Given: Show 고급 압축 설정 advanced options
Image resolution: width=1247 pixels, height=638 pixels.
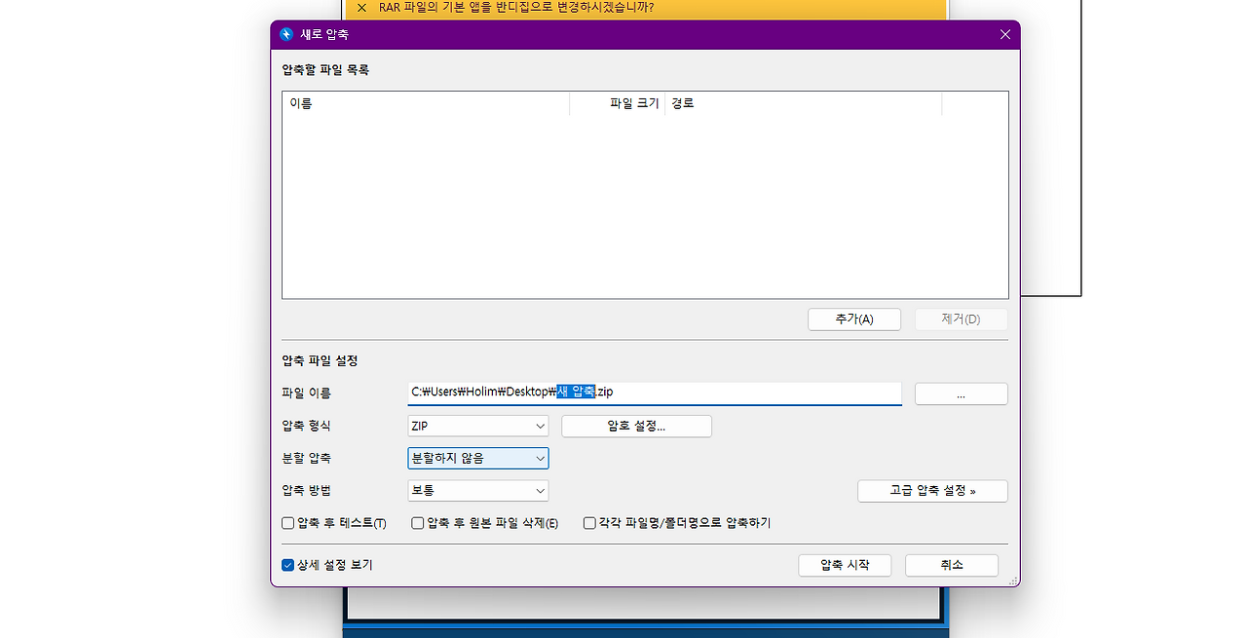Looking at the screenshot, I should (932, 491).
